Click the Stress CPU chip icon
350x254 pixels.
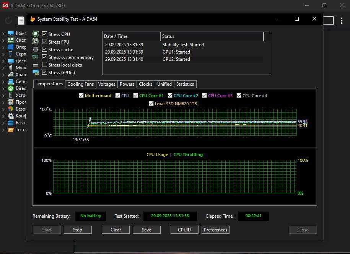click(36, 34)
